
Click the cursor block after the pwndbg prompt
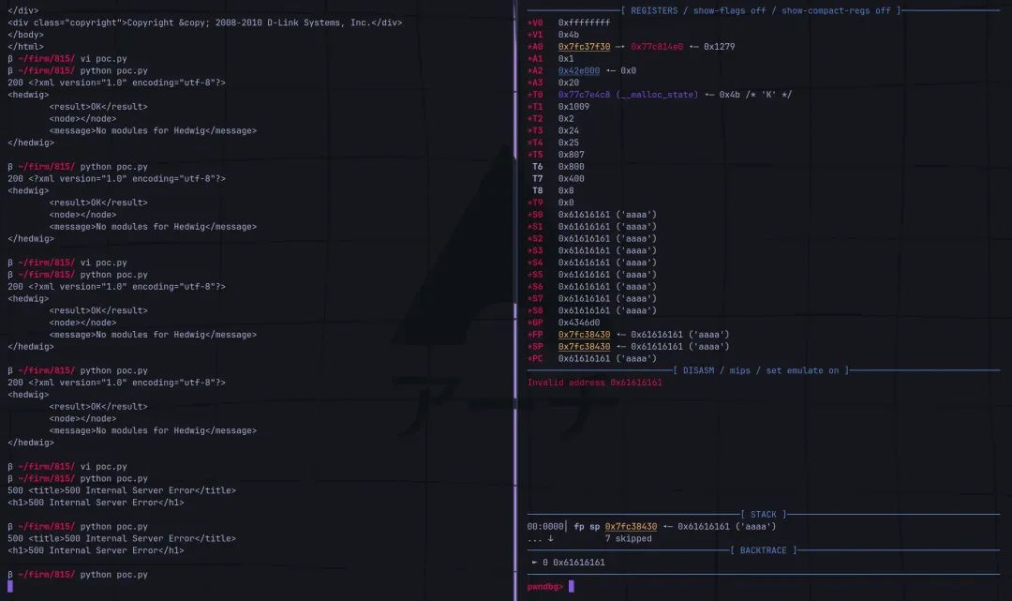(x=572, y=586)
